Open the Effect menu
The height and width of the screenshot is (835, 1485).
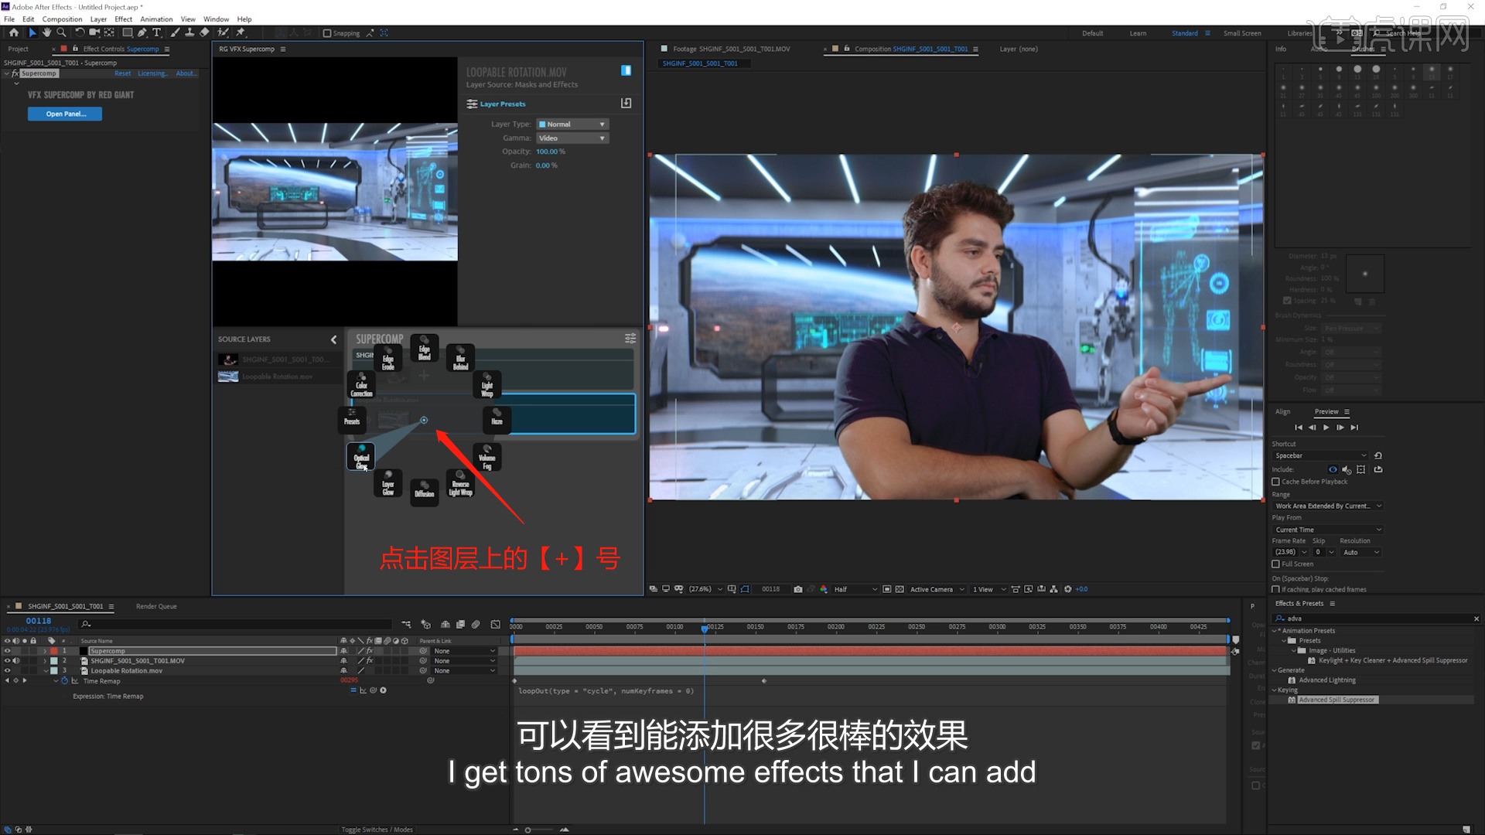click(x=123, y=19)
